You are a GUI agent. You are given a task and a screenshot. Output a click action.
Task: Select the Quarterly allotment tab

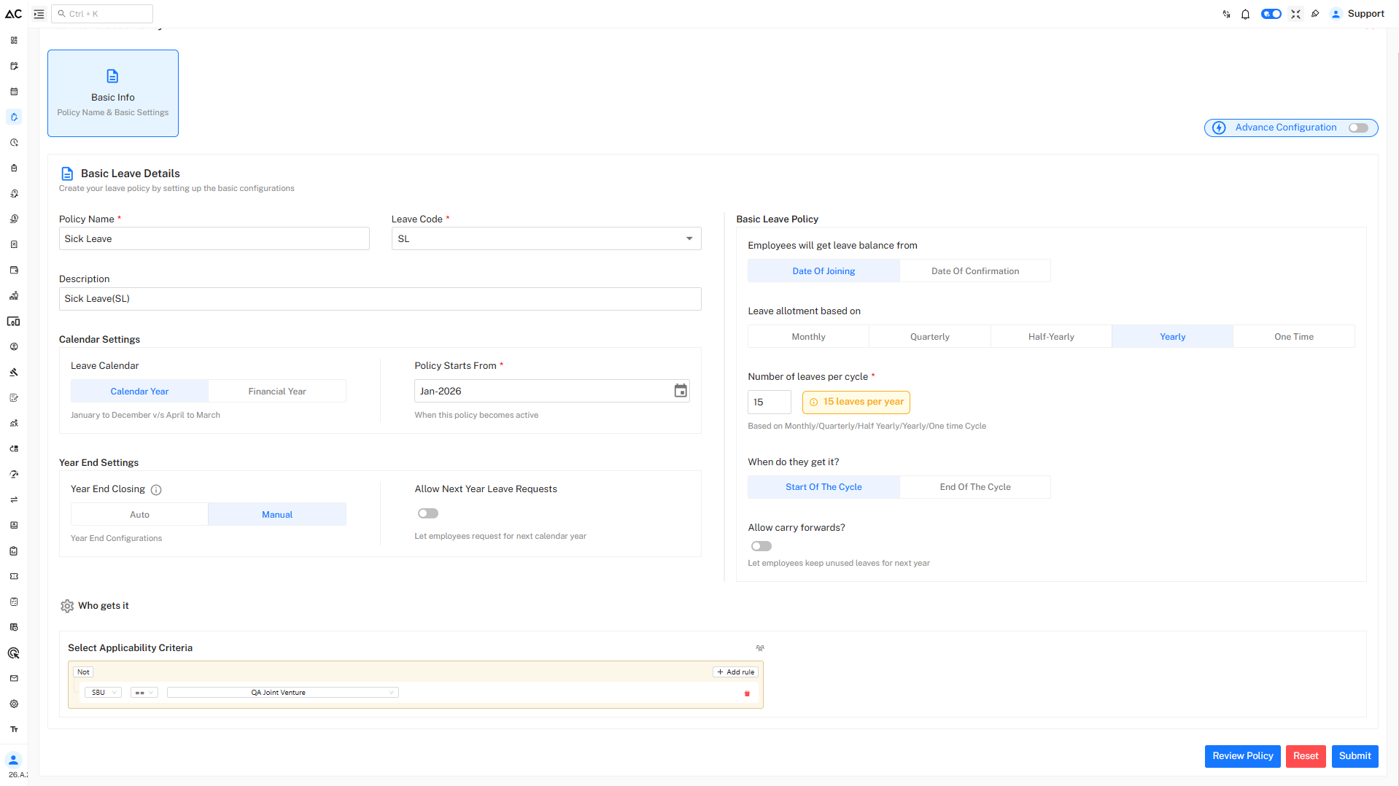[929, 337]
